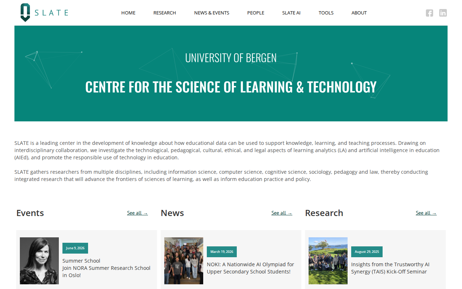Click the SLATE logo icon
Viewport: 462px width, 289px height.
click(25, 12)
